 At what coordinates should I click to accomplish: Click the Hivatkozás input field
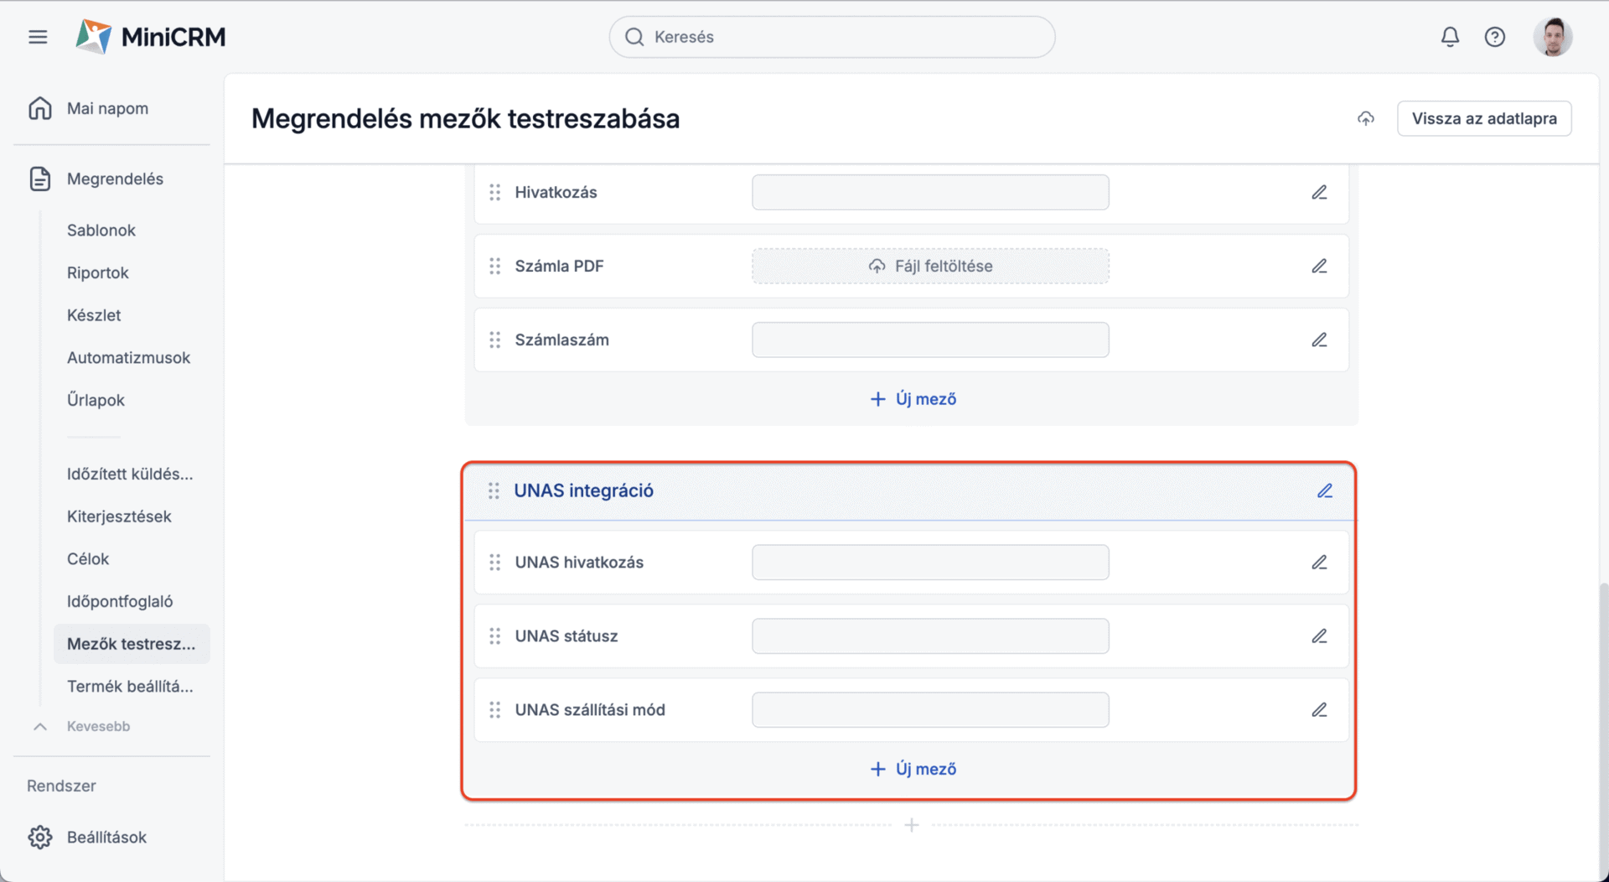930,192
